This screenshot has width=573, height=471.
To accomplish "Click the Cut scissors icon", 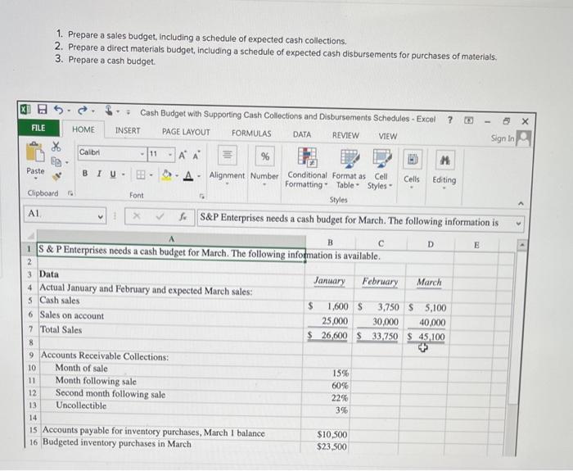I will pos(56,147).
